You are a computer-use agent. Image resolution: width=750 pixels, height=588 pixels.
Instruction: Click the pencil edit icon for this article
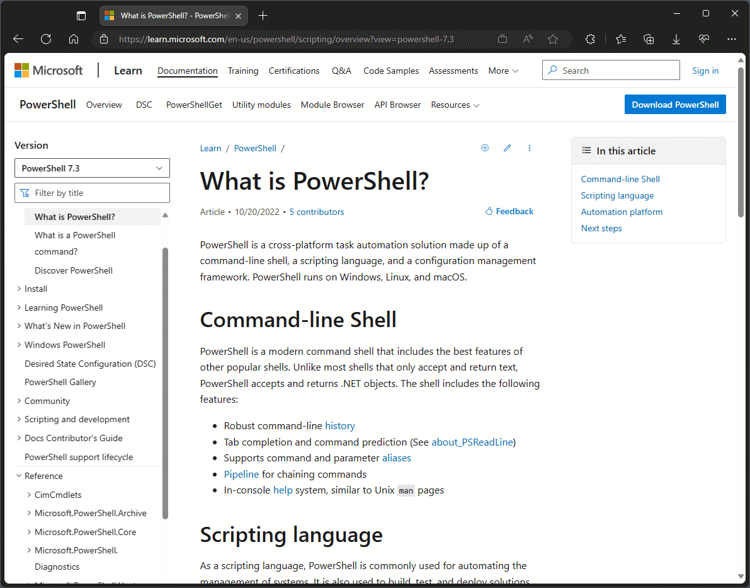point(508,147)
